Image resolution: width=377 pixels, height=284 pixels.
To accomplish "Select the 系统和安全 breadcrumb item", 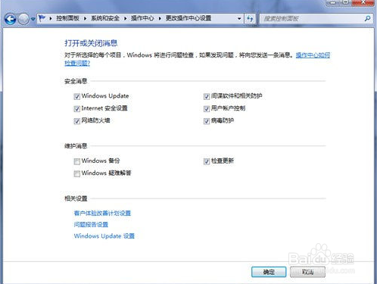I will coord(105,18).
